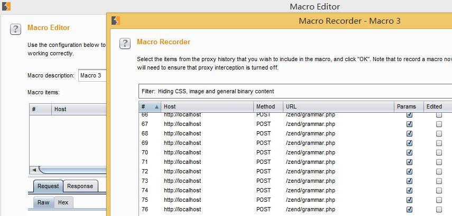The height and width of the screenshot is (216, 452).
Task: Click the Macro description text field
Action: pos(93,76)
